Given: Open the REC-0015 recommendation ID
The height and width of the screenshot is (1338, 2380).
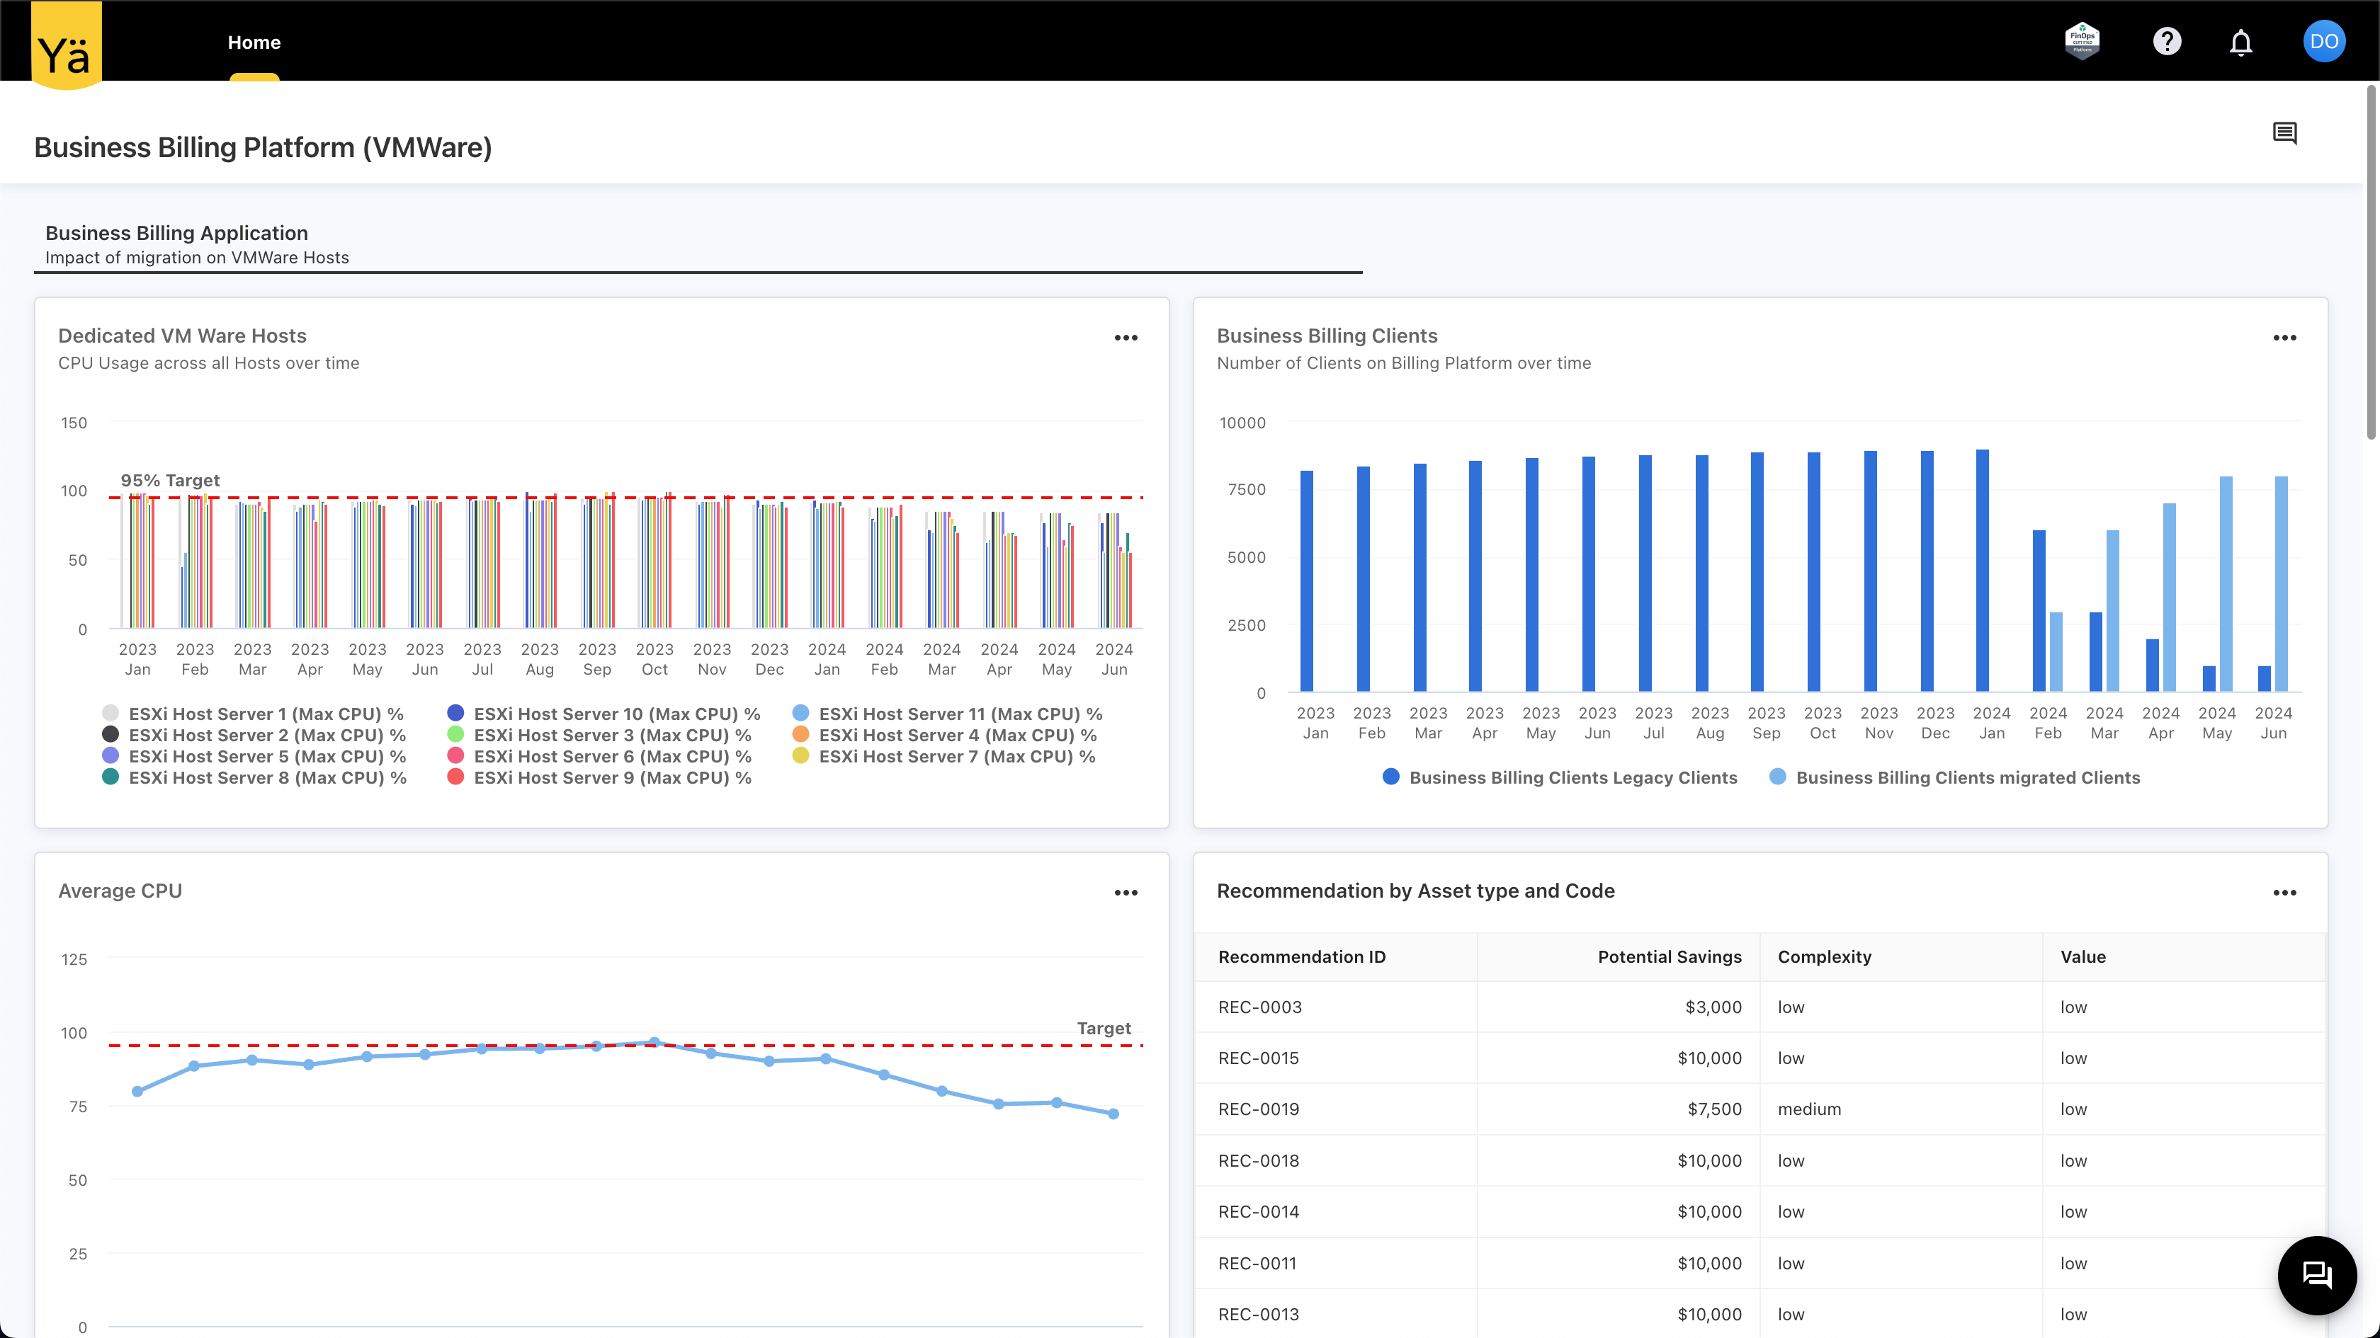Looking at the screenshot, I should coord(1259,1058).
